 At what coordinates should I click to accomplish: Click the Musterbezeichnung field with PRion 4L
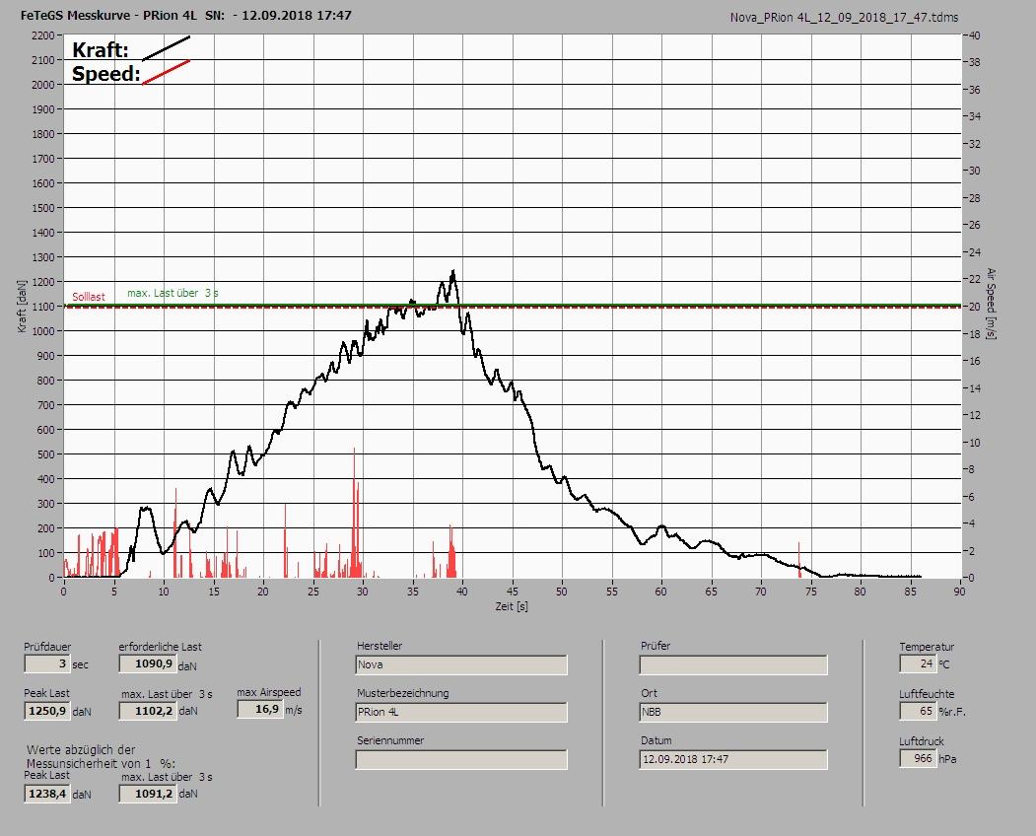(461, 713)
